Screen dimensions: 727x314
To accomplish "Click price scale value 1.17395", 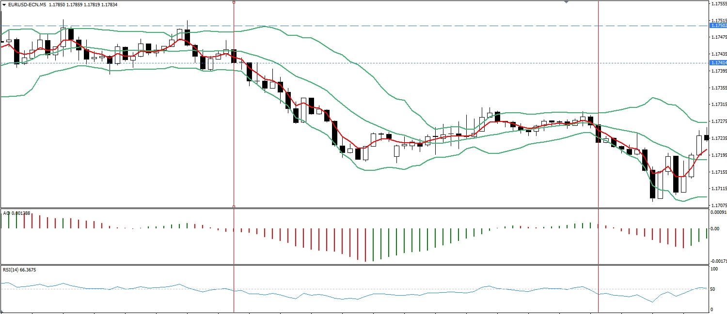I will point(719,71).
